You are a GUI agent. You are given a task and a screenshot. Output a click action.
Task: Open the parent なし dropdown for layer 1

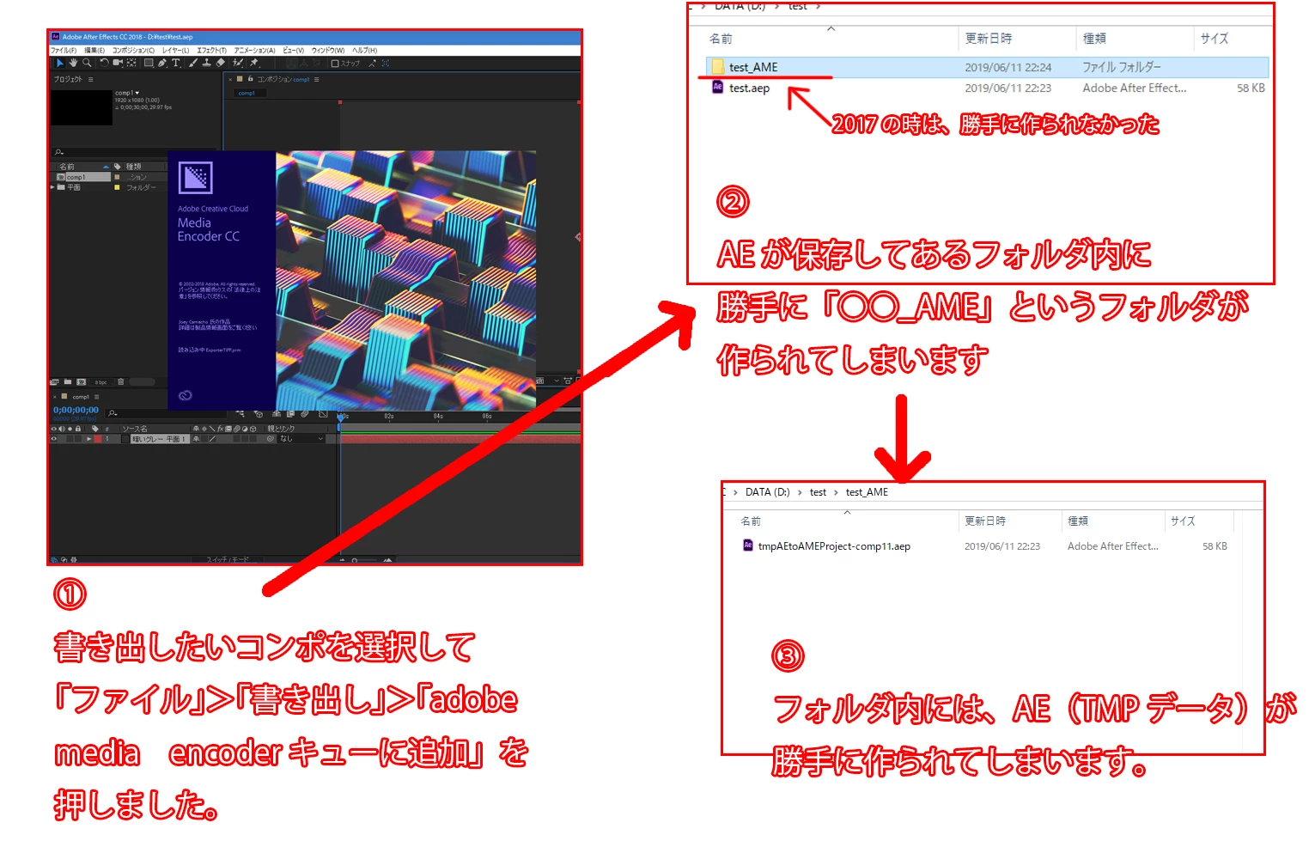pyautogui.click(x=301, y=438)
